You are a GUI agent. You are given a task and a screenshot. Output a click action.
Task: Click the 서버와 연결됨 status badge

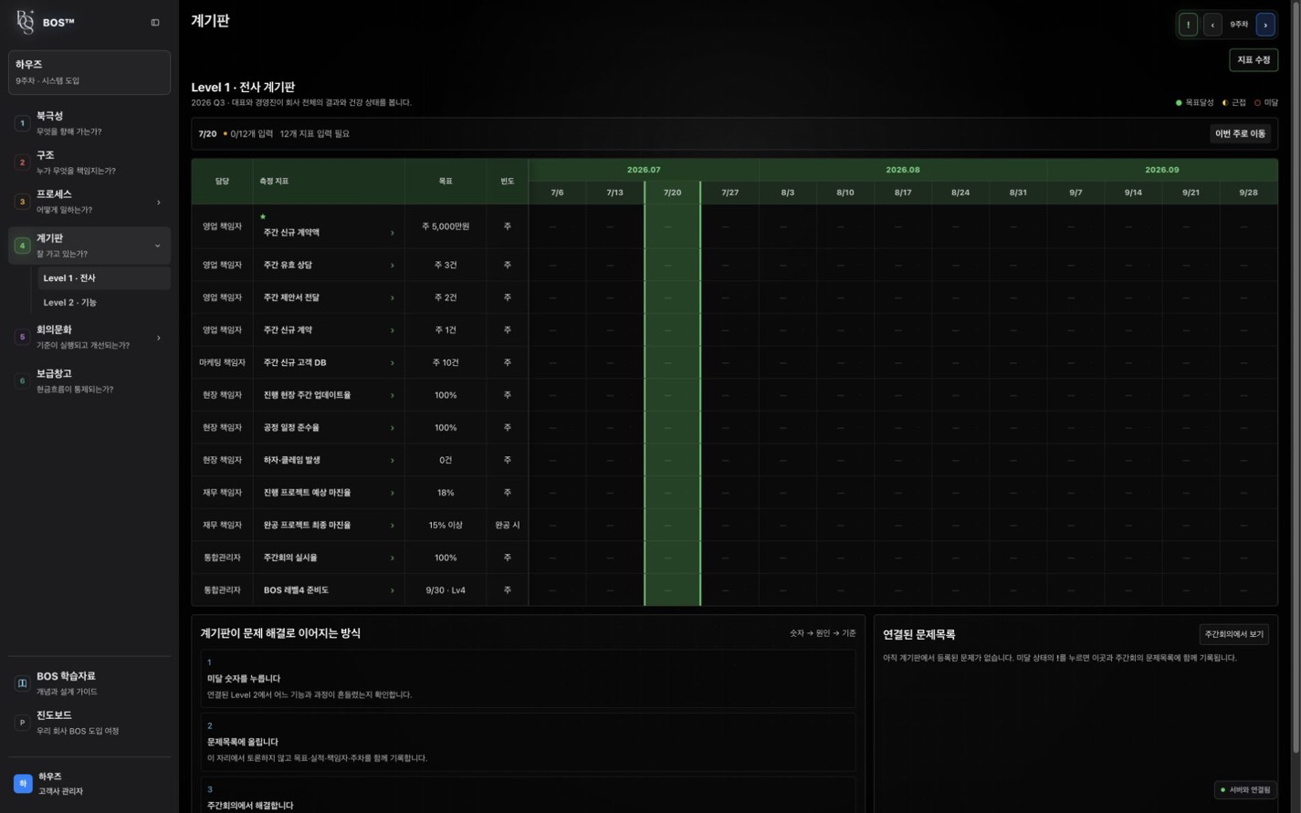tap(1245, 790)
